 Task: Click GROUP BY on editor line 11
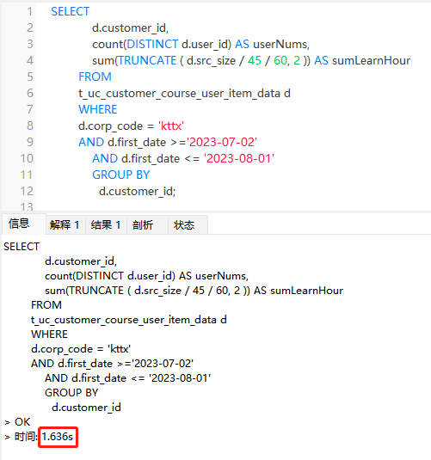[x=121, y=175]
